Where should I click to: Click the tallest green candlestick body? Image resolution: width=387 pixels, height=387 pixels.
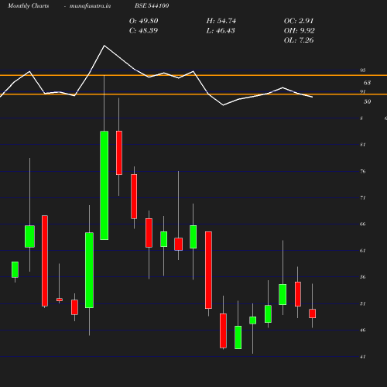click(104, 186)
